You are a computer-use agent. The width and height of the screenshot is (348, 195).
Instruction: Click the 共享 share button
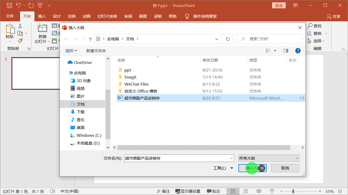click(x=334, y=16)
